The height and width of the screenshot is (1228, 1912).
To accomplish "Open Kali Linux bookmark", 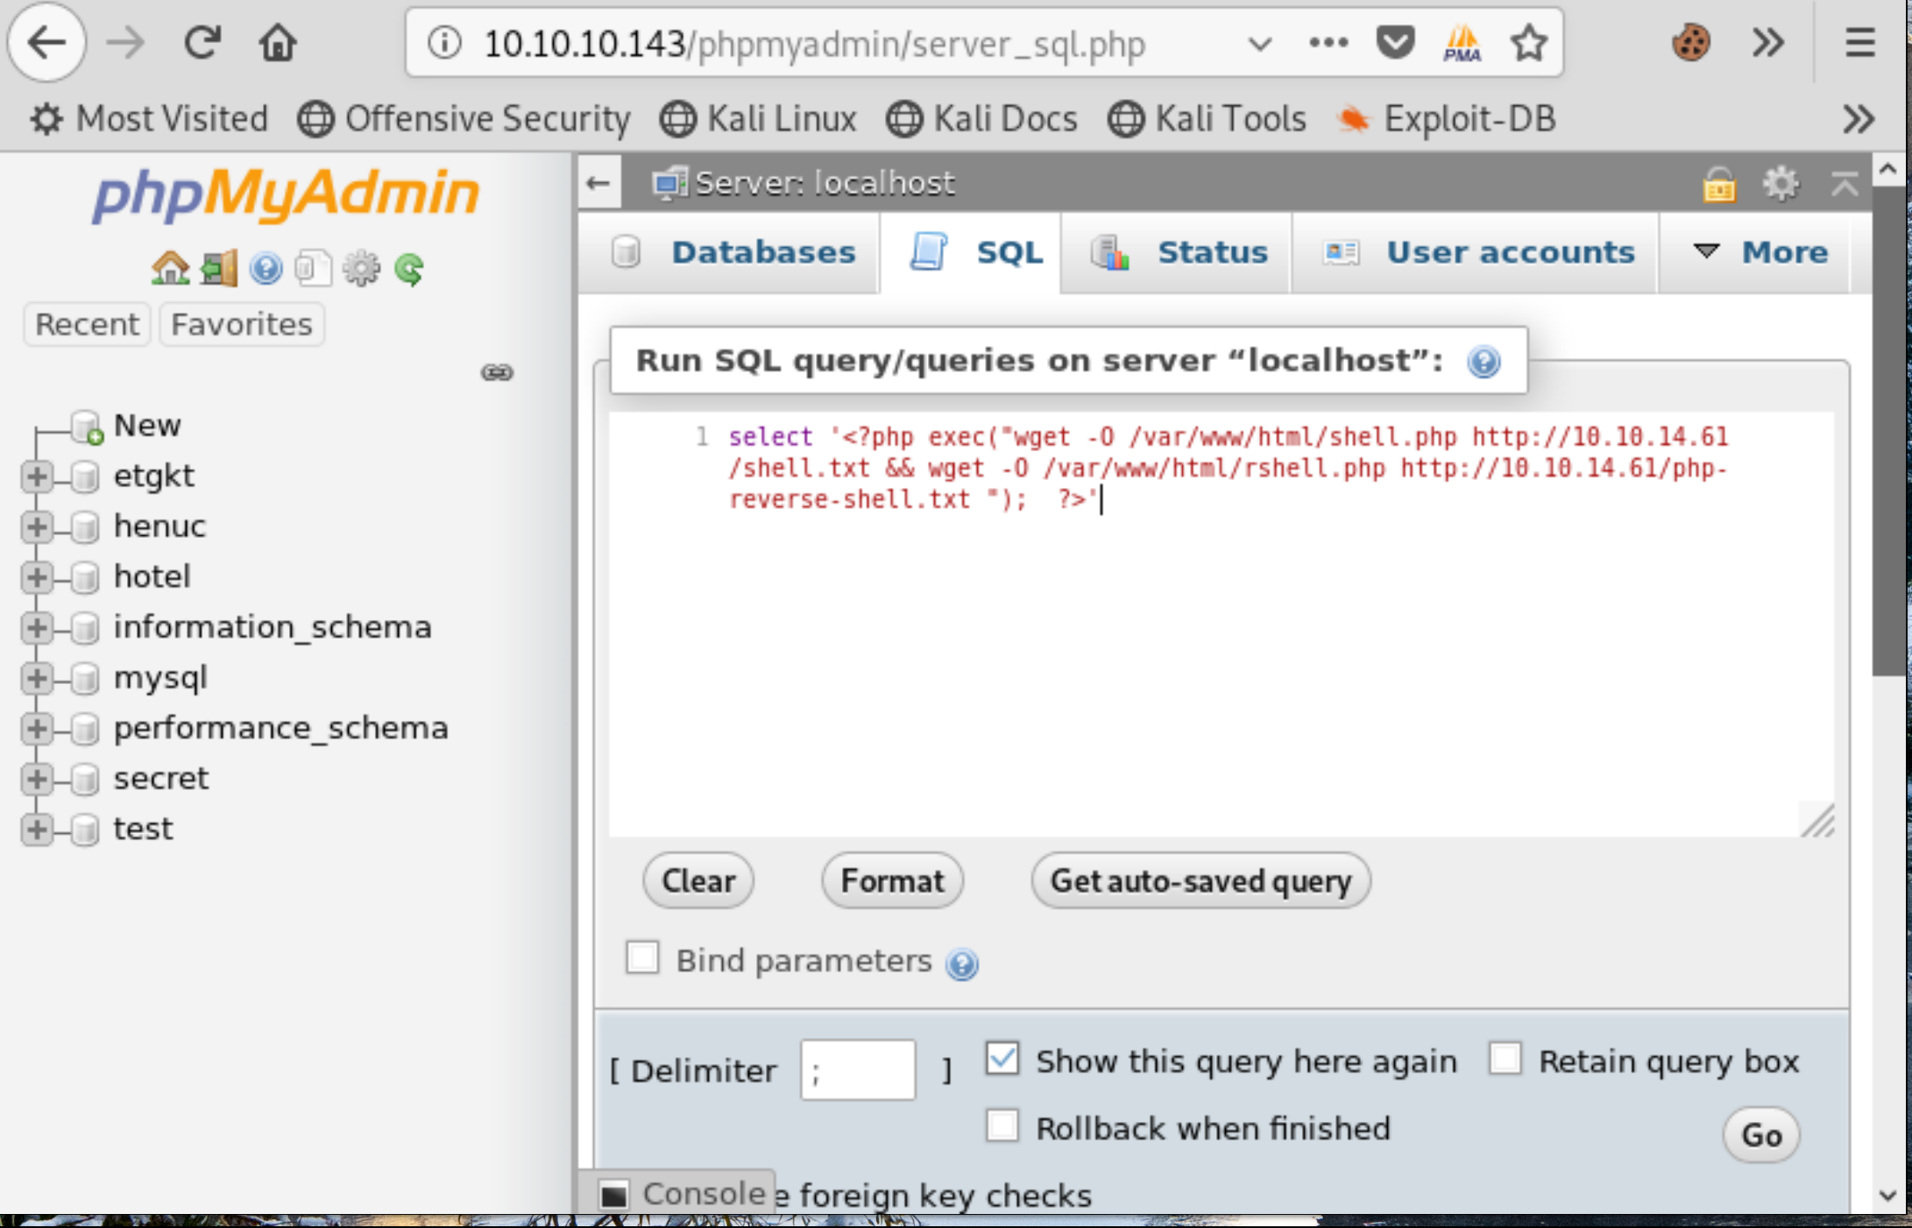I will 758,118.
